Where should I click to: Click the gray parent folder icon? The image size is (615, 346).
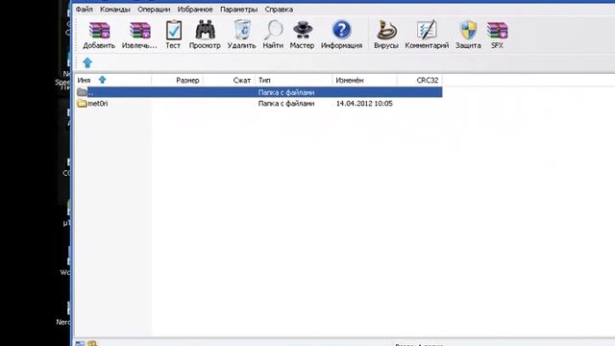82,92
